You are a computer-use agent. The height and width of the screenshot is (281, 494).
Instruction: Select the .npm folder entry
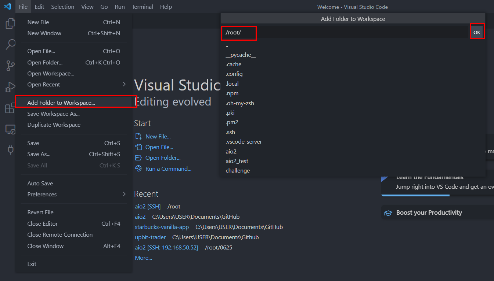[x=353, y=93]
